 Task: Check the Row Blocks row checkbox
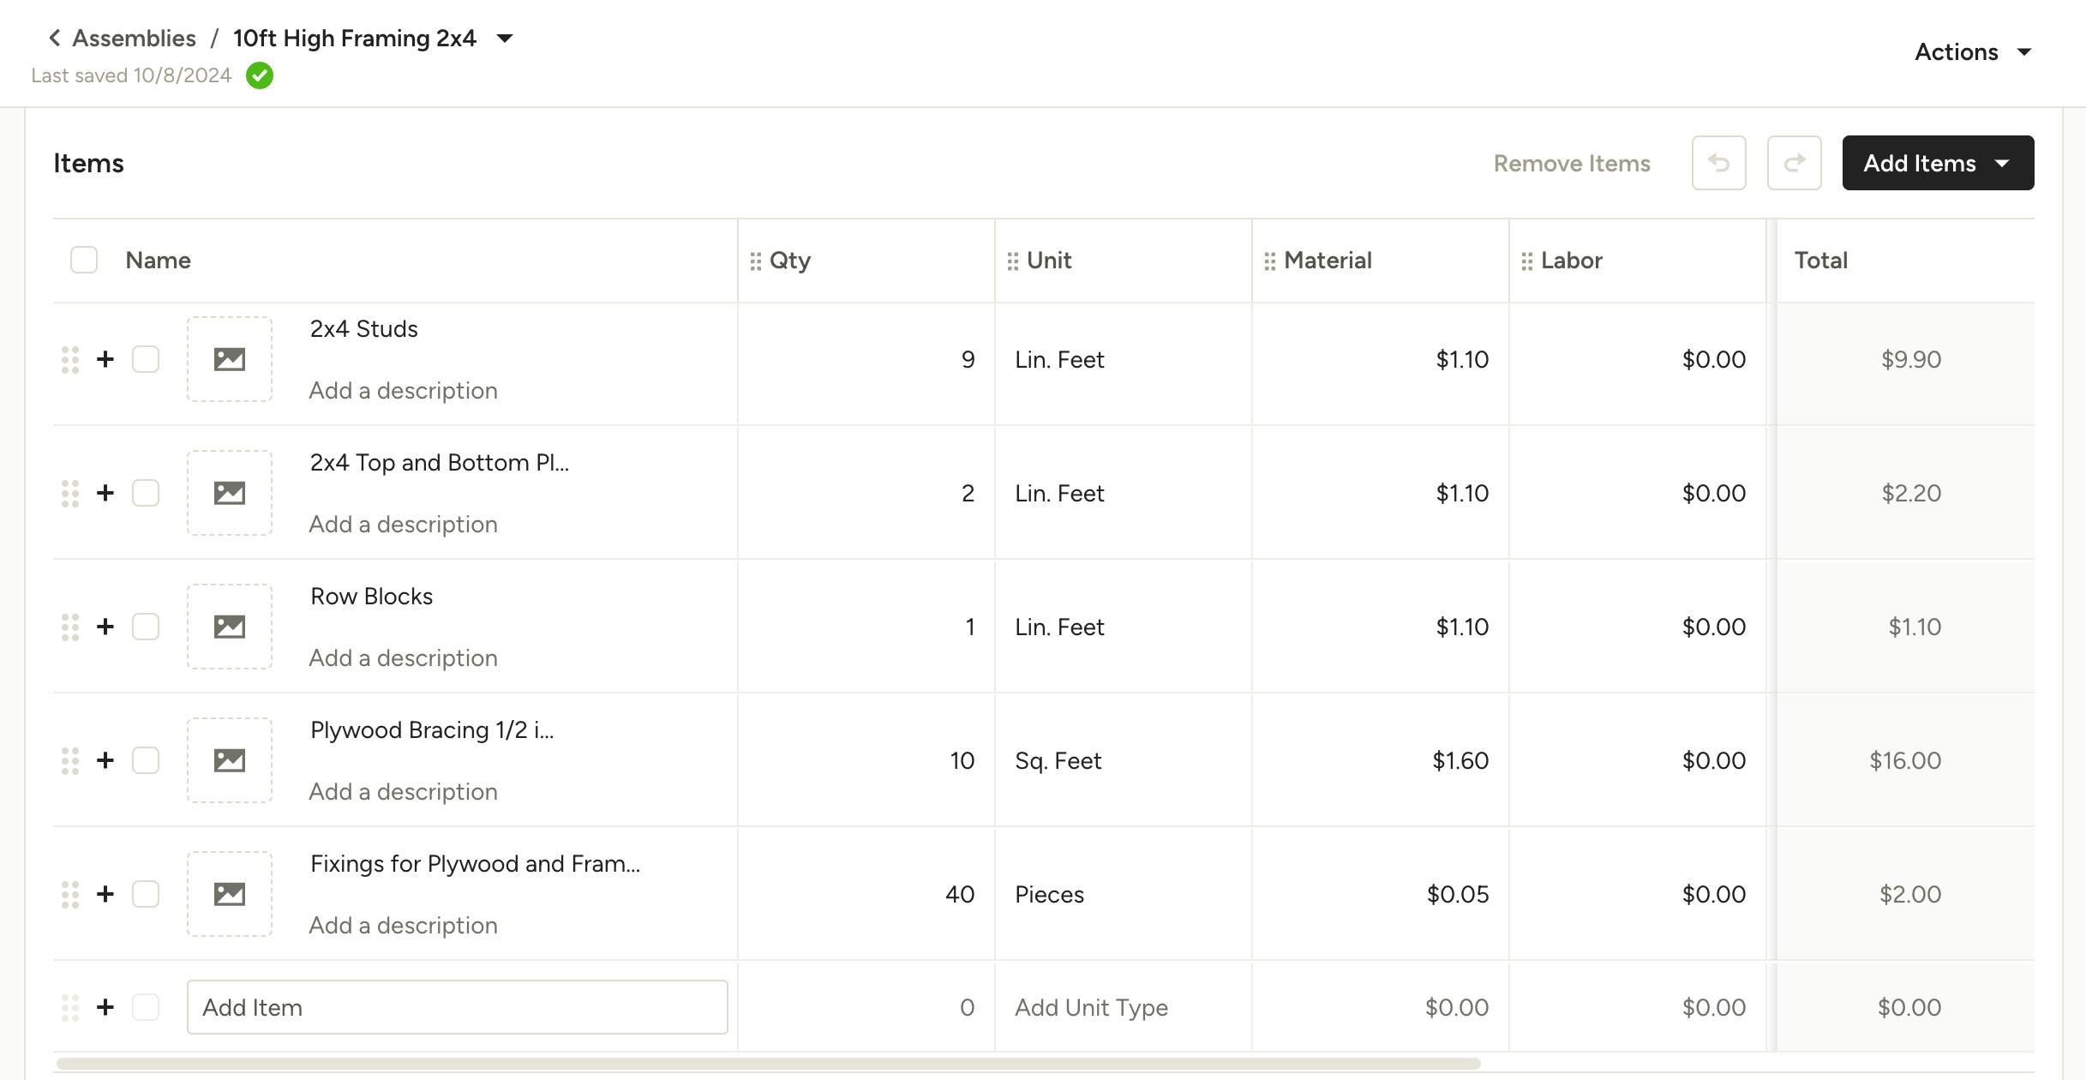(x=146, y=627)
